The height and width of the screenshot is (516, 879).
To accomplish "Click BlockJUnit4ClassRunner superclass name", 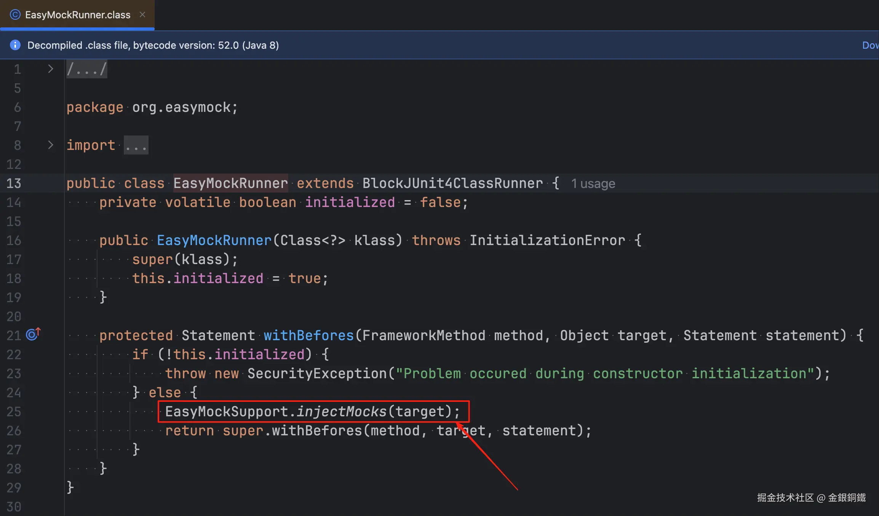I will [452, 183].
